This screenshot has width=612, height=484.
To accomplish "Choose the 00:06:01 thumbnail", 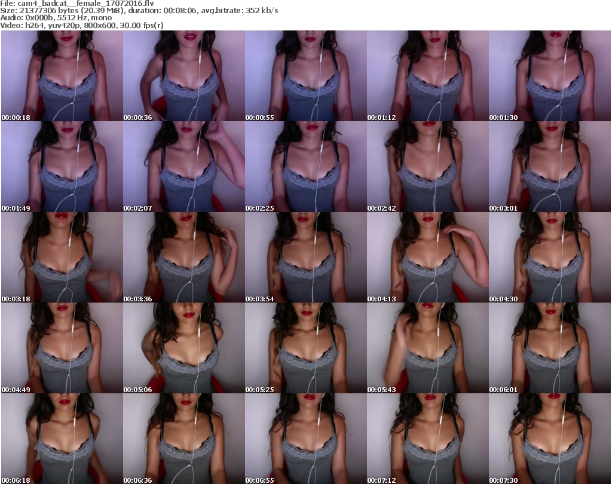I will 550,348.
